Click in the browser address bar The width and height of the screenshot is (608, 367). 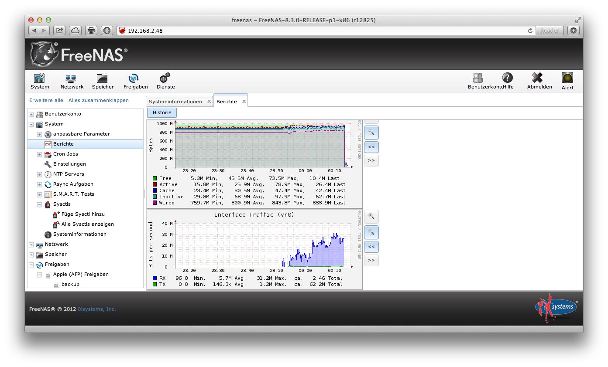coord(323,31)
